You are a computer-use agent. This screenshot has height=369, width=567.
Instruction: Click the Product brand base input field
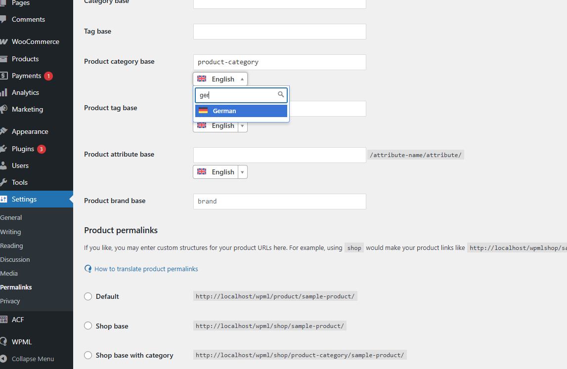pyautogui.click(x=279, y=202)
